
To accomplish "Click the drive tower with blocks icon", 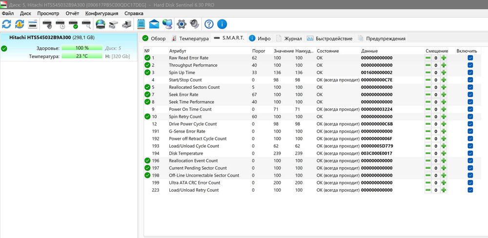I will [127, 24].
